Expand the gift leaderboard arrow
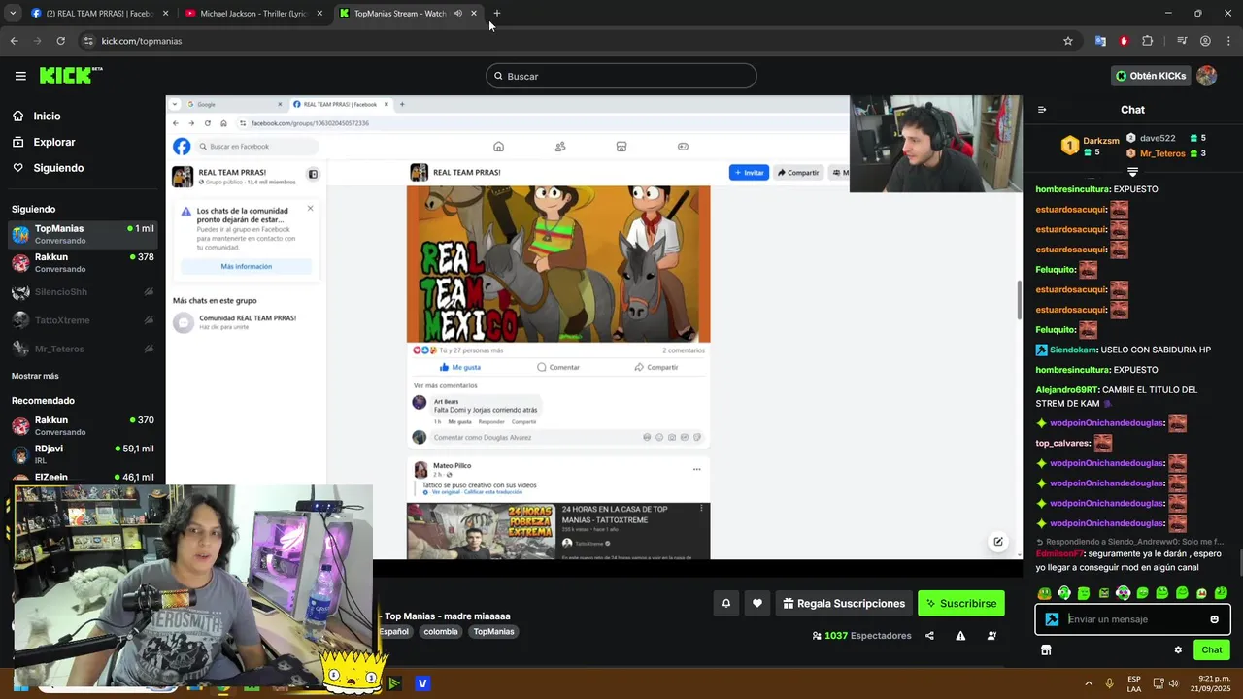The image size is (1243, 699). [x=1132, y=172]
